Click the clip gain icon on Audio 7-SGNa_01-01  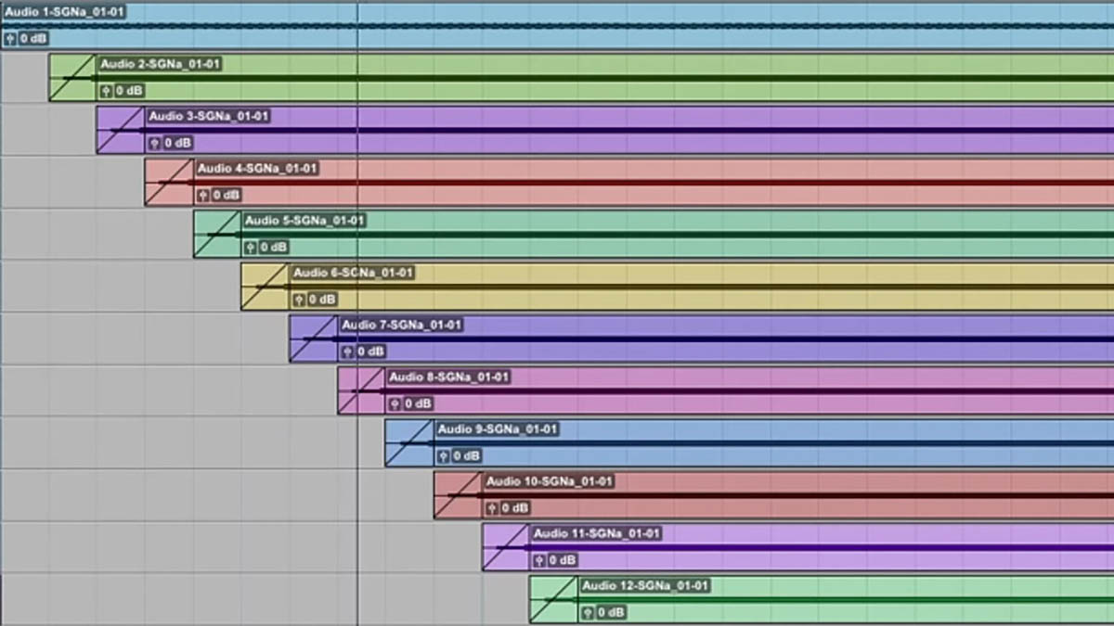[348, 351]
